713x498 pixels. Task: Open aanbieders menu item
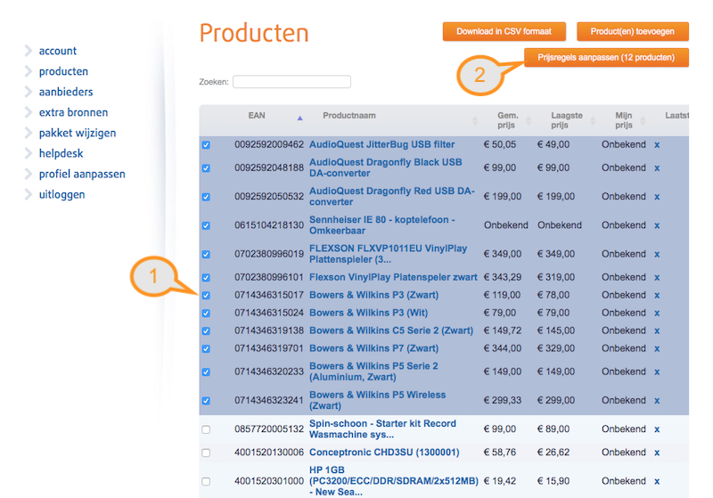pyautogui.click(x=66, y=92)
